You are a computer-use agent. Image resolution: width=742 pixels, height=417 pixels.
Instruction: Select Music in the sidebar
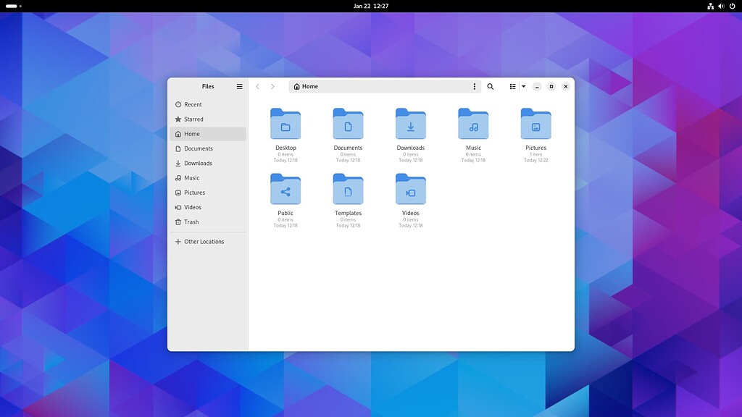(x=191, y=177)
